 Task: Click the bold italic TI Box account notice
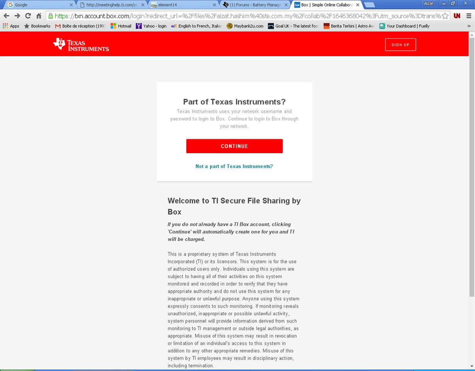(231, 232)
